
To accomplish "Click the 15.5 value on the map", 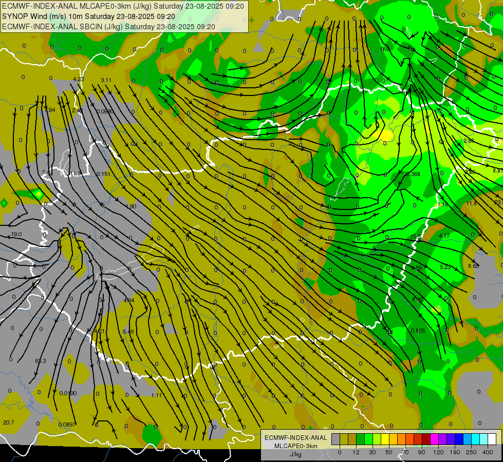I will (x=416, y=237).
